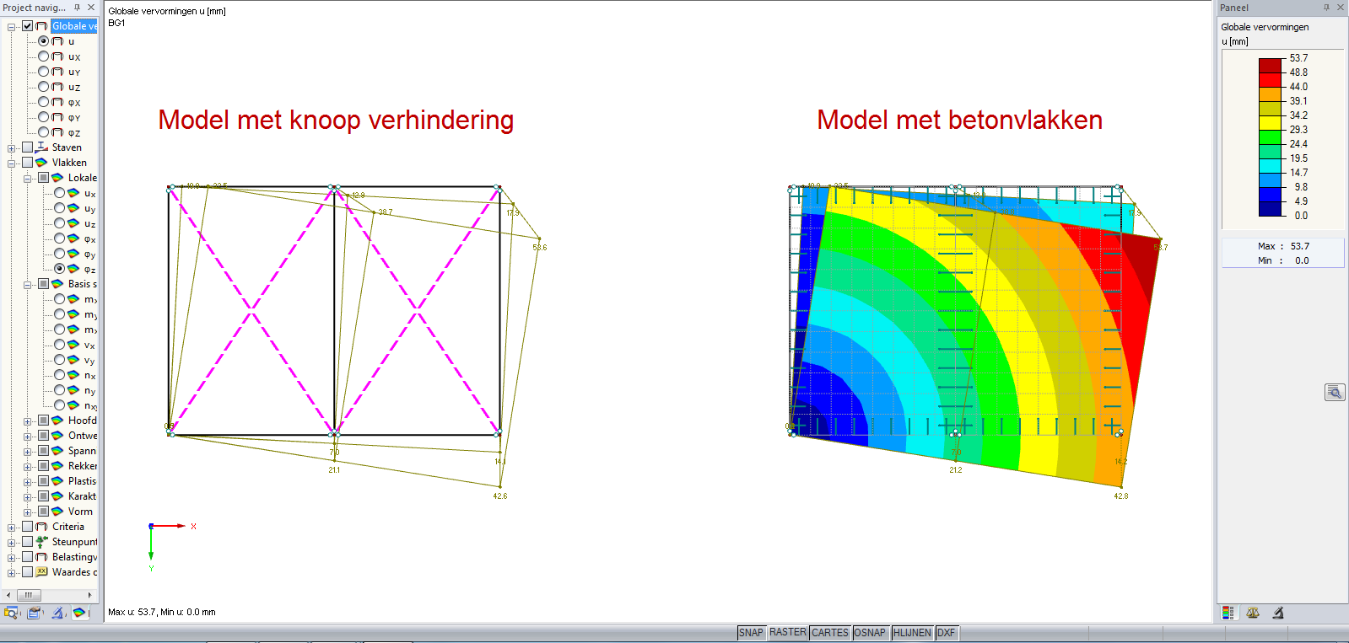The image size is (1349, 643).
Task: Open the Data navigator tab icon
Action: 12,613
